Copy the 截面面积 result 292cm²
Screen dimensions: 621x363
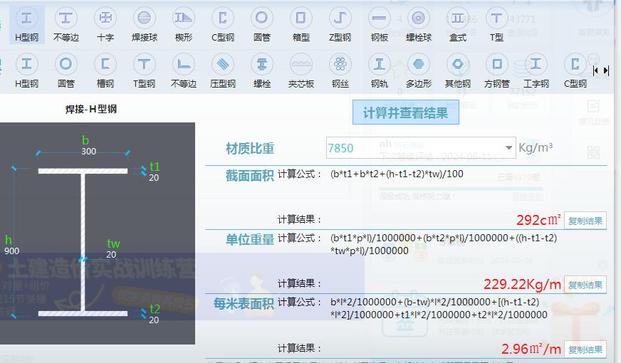click(x=585, y=221)
